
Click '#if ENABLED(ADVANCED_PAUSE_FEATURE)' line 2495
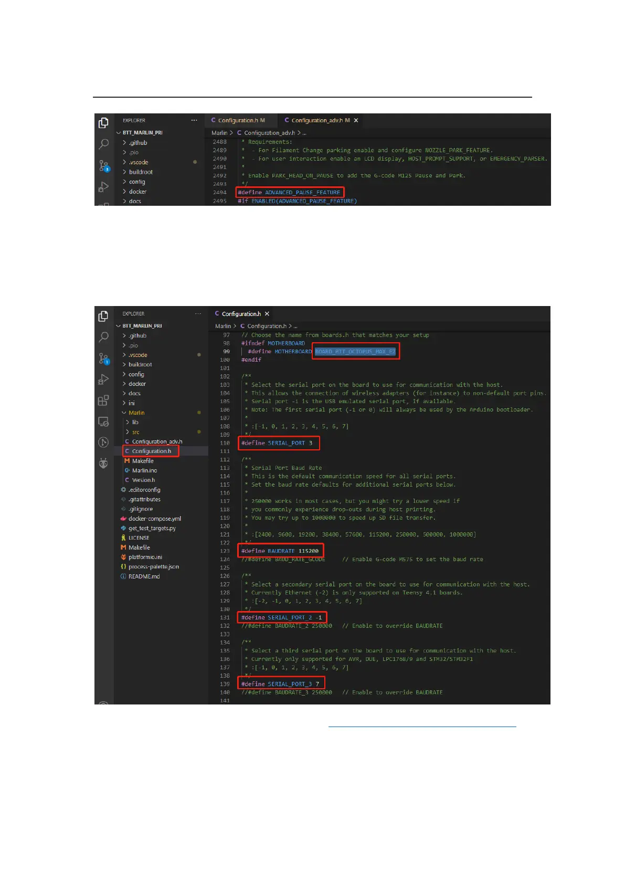[x=297, y=201]
